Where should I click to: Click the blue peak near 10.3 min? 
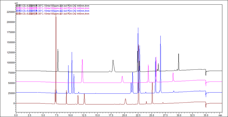tap(72, 53)
